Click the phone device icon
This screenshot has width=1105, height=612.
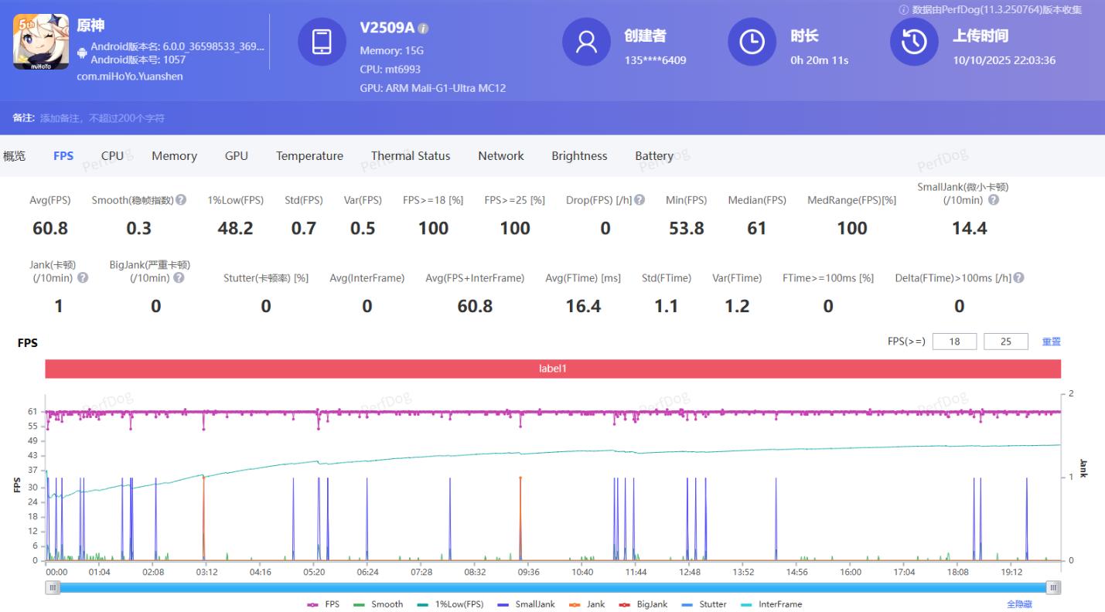click(322, 42)
